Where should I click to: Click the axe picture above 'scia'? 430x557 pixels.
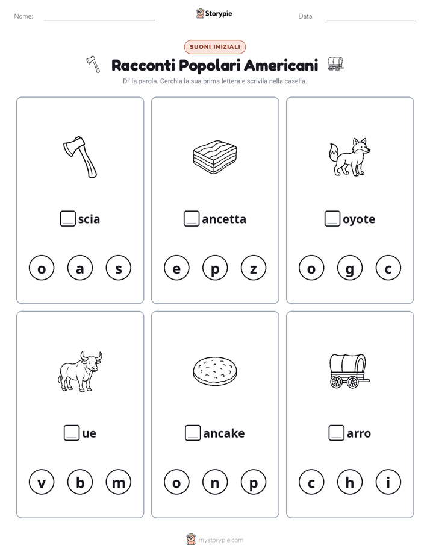coord(80,157)
